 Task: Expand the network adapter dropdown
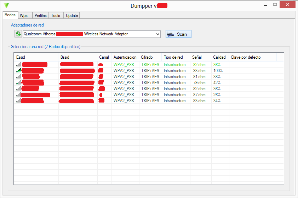pyautogui.click(x=157, y=34)
